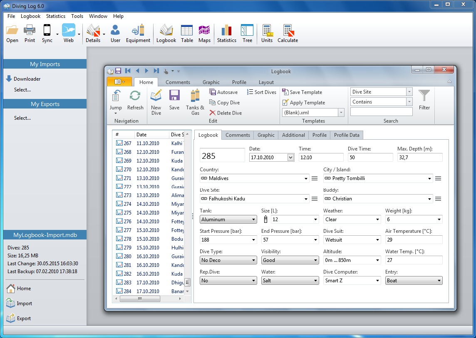Switch to the Graphic ribbon tab
The height and width of the screenshot is (338, 476).
click(x=211, y=82)
